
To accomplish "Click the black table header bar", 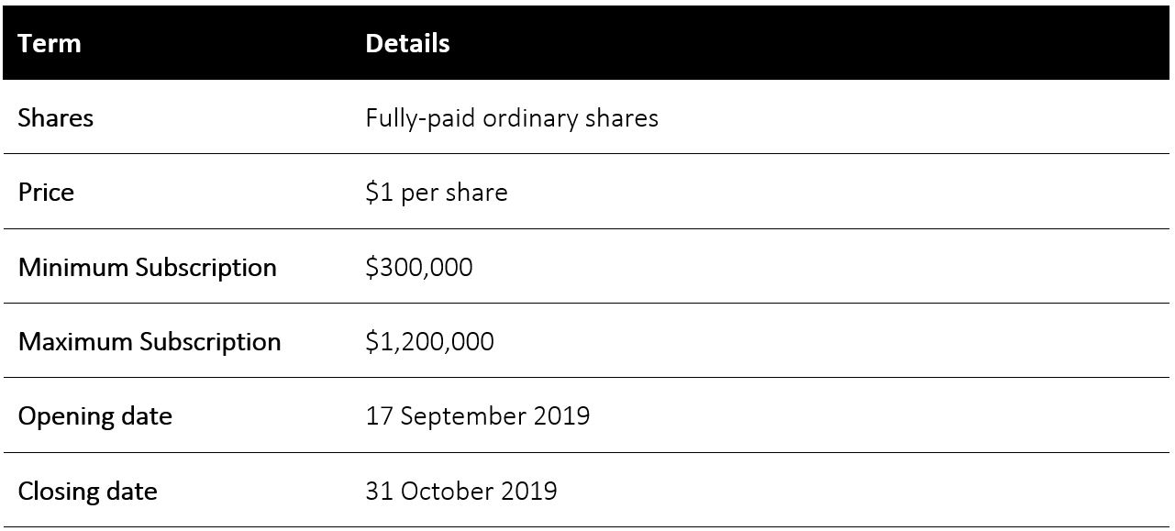I will (x=587, y=43).
